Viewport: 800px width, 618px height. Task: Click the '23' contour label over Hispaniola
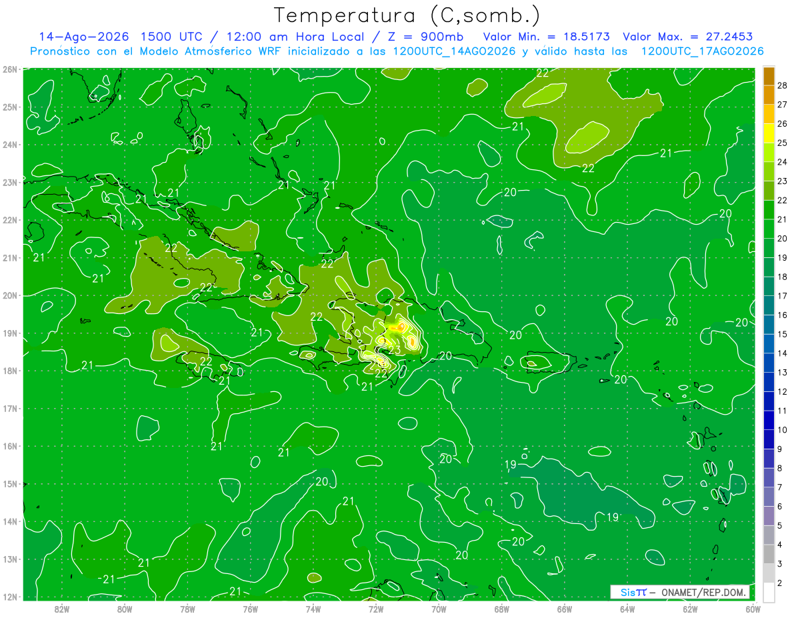[394, 350]
